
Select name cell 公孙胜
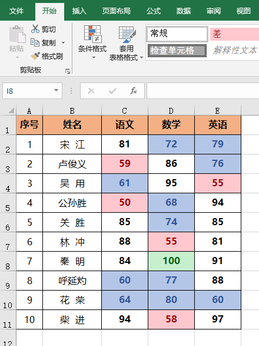pyautogui.click(x=72, y=203)
